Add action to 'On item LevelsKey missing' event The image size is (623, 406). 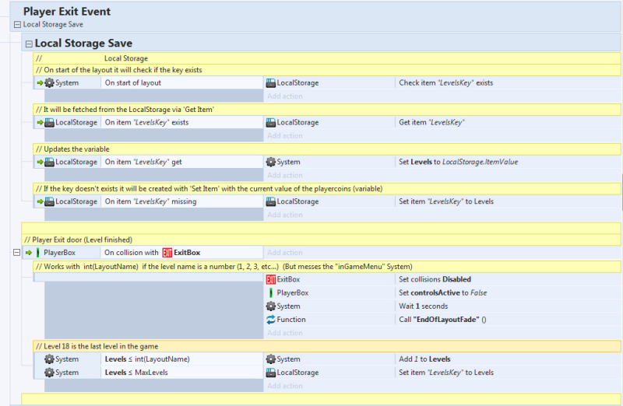pyautogui.click(x=285, y=215)
